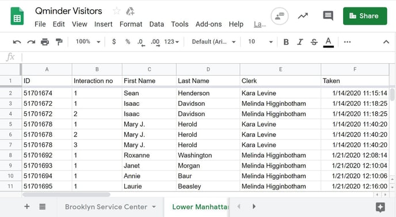Select the cell containing Roxanne
This screenshot has width=396, height=217.
pos(149,155)
